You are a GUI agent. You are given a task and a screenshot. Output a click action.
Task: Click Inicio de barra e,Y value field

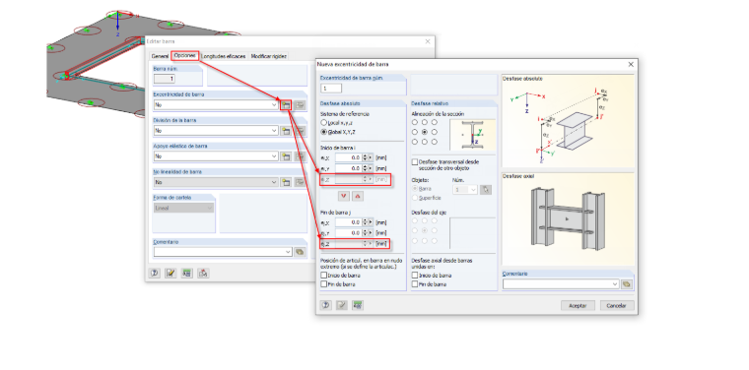tap(348, 168)
